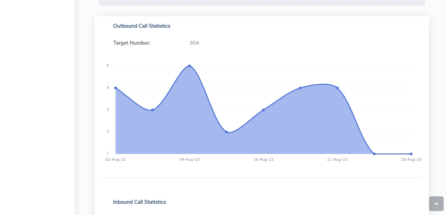Select the data point above 16-Aug-23
446x215 pixels.
click(263, 110)
